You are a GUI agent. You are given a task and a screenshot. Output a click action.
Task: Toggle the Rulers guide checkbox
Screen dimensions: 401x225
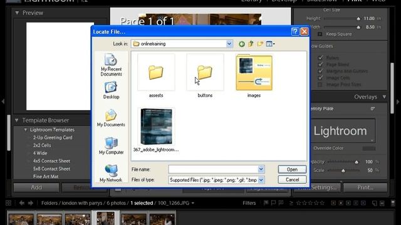point(320,58)
